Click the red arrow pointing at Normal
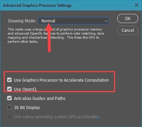 click(x=49, y=38)
